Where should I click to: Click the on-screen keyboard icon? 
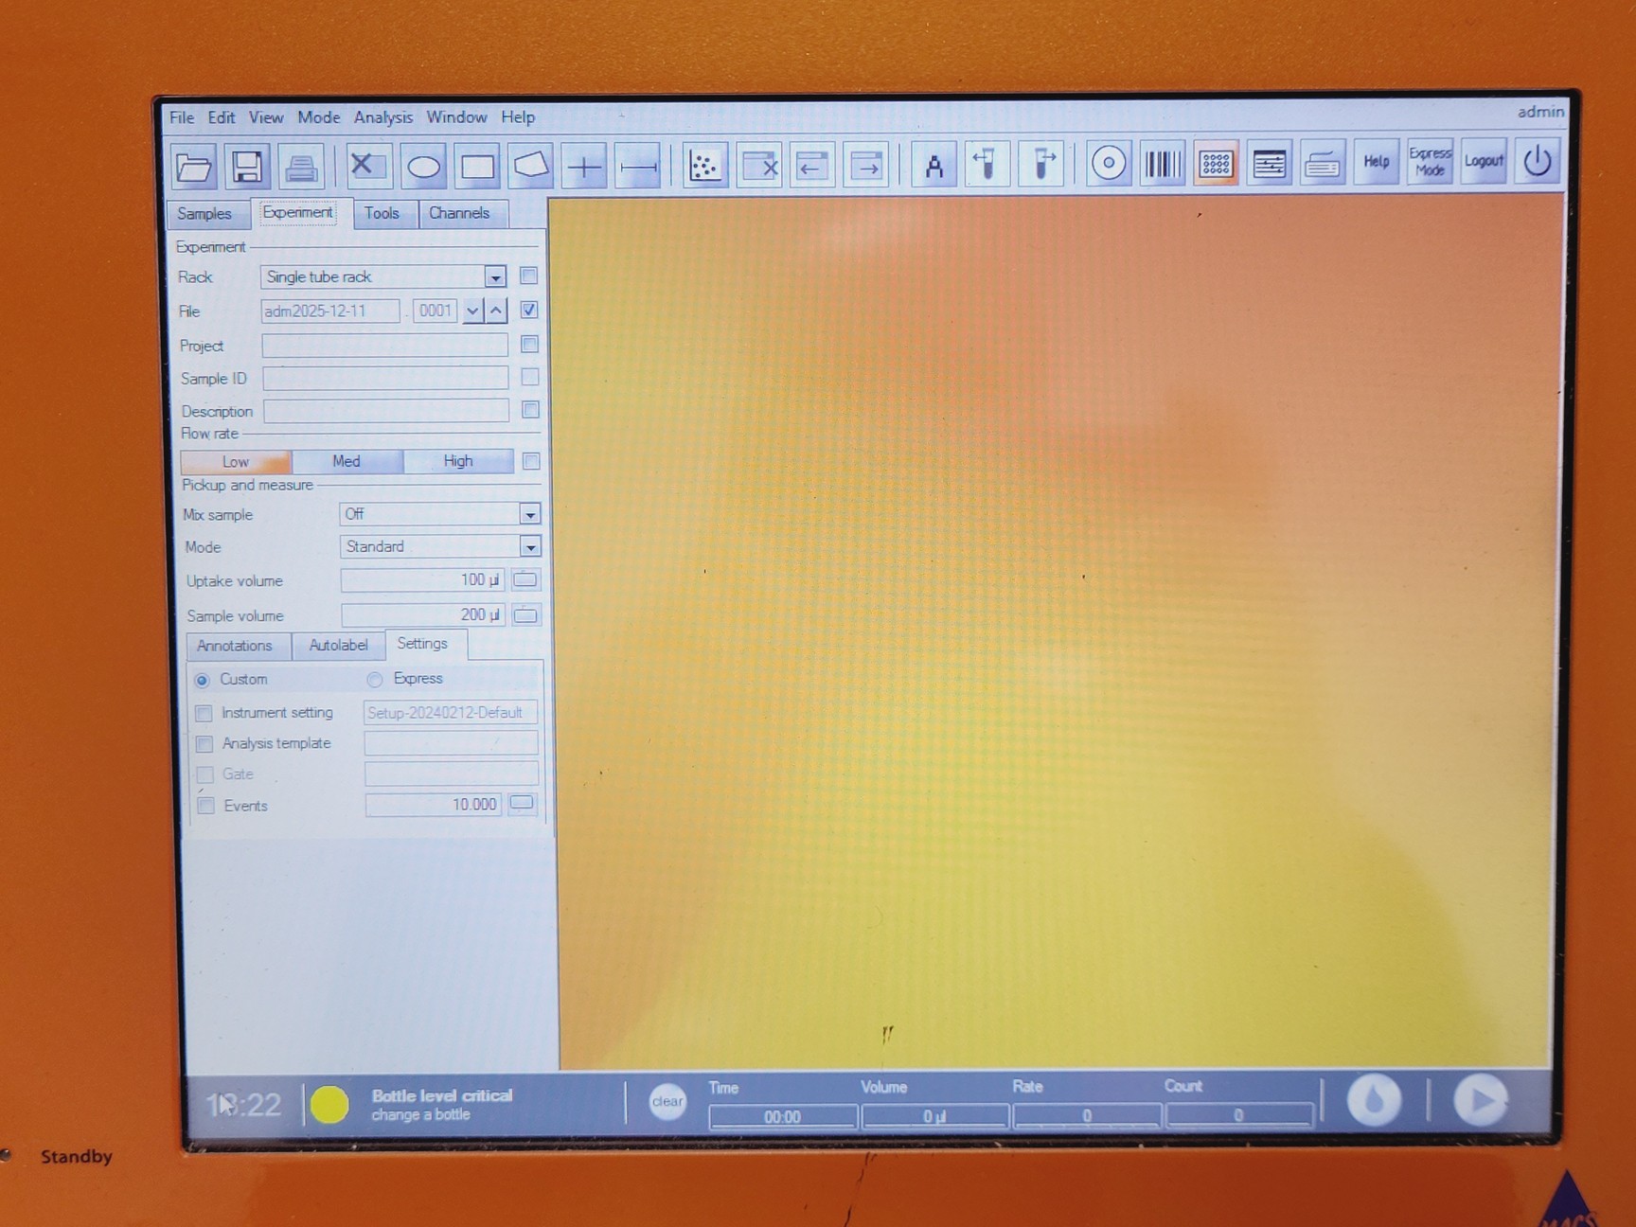(1323, 163)
